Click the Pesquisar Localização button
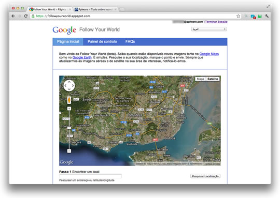Screen dimensions: 280x198 [x=205, y=176]
